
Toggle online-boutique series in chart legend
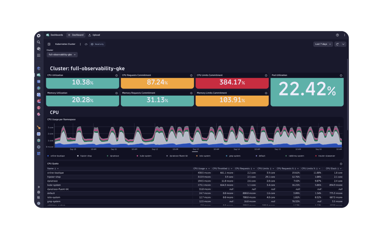[x=56, y=156]
